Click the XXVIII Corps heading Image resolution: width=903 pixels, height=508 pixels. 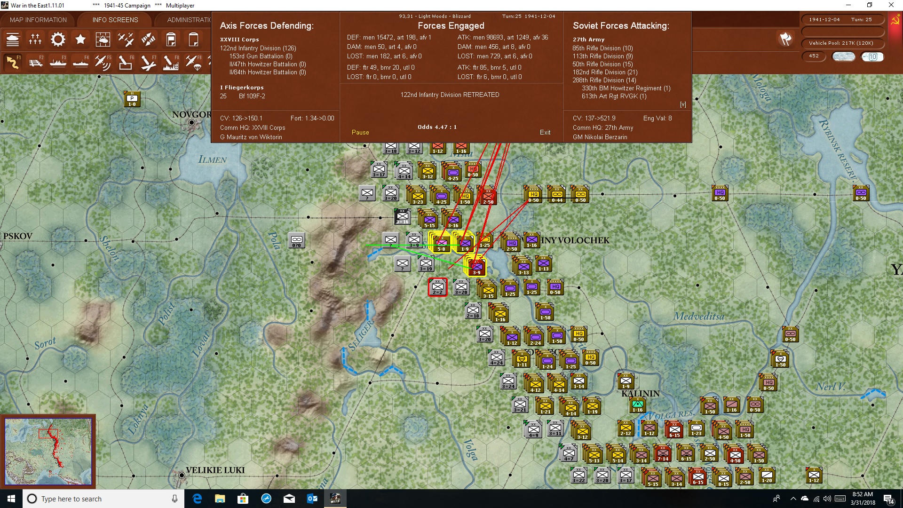pos(239,40)
